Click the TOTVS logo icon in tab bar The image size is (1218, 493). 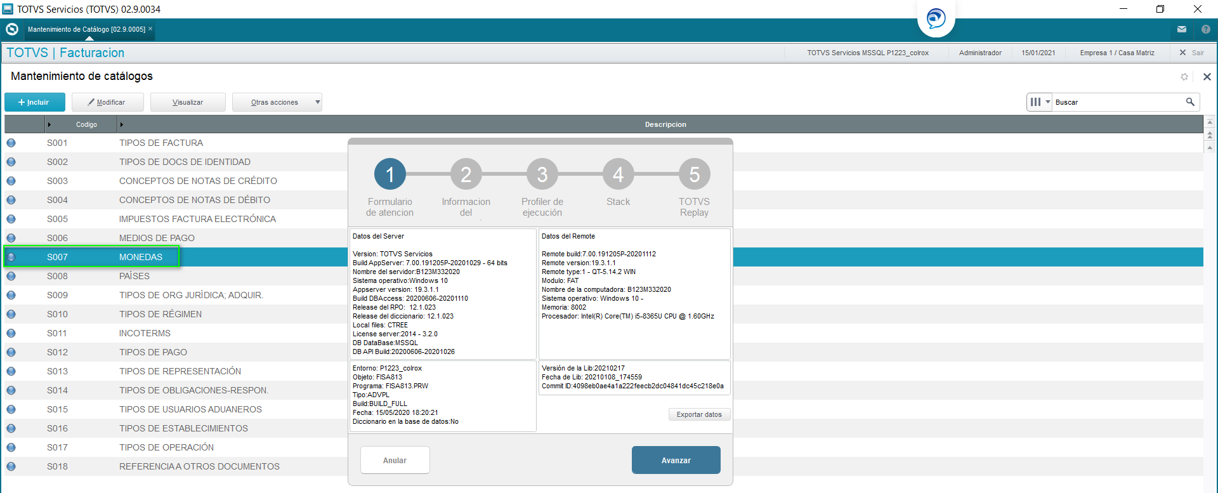coord(12,29)
